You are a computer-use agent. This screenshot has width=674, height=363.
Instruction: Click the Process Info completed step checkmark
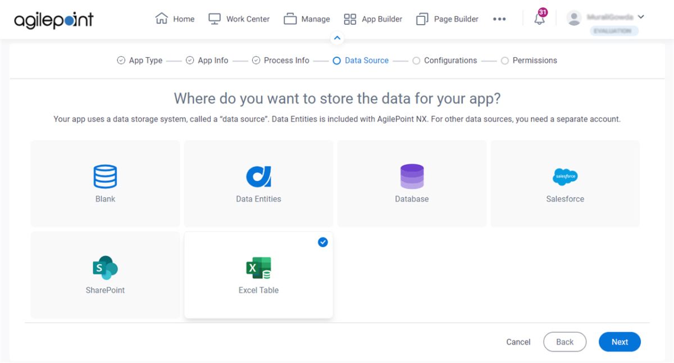click(x=256, y=60)
